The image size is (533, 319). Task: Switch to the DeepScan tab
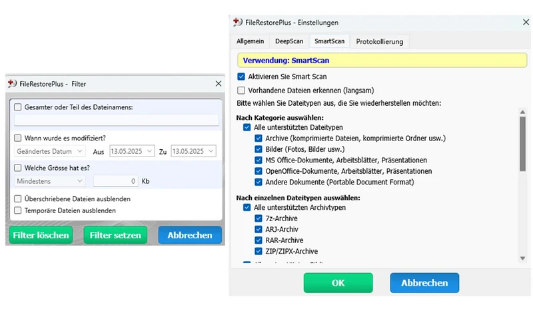point(289,41)
